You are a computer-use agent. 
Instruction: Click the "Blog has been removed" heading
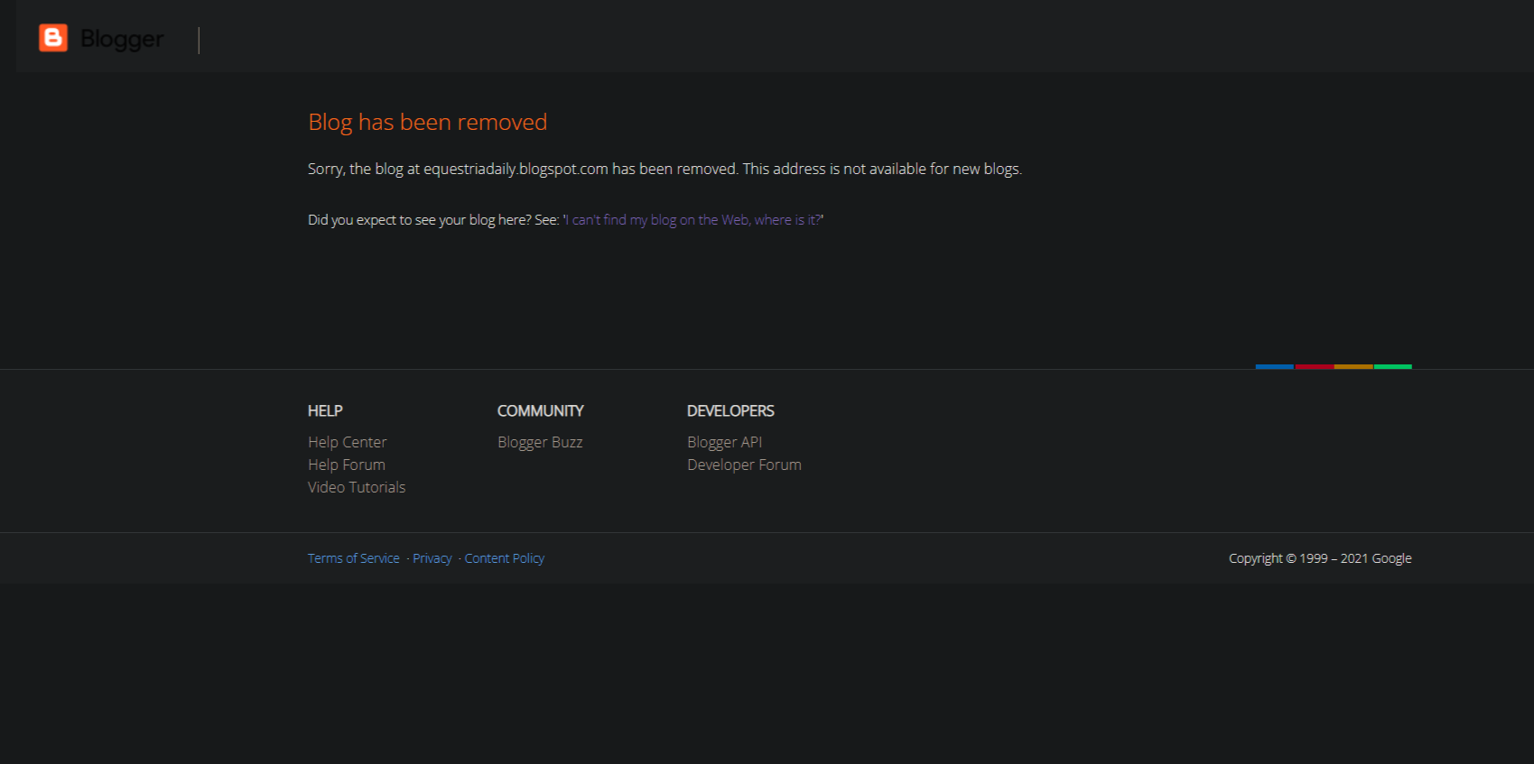[x=427, y=122]
